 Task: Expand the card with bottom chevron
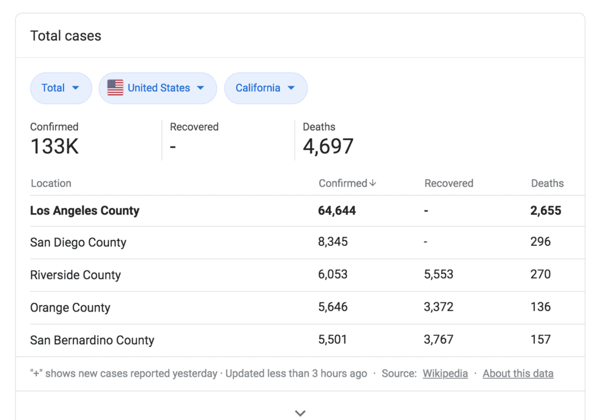[300, 413]
